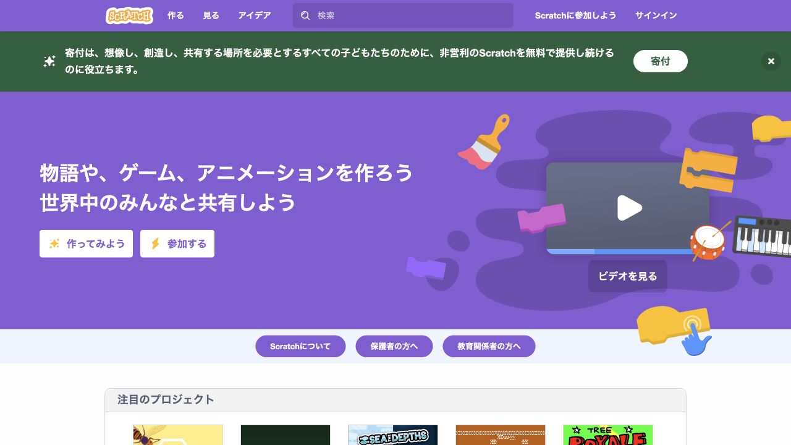791x445 pixels.
Task: Open the Scratchについて page
Action: pos(300,346)
